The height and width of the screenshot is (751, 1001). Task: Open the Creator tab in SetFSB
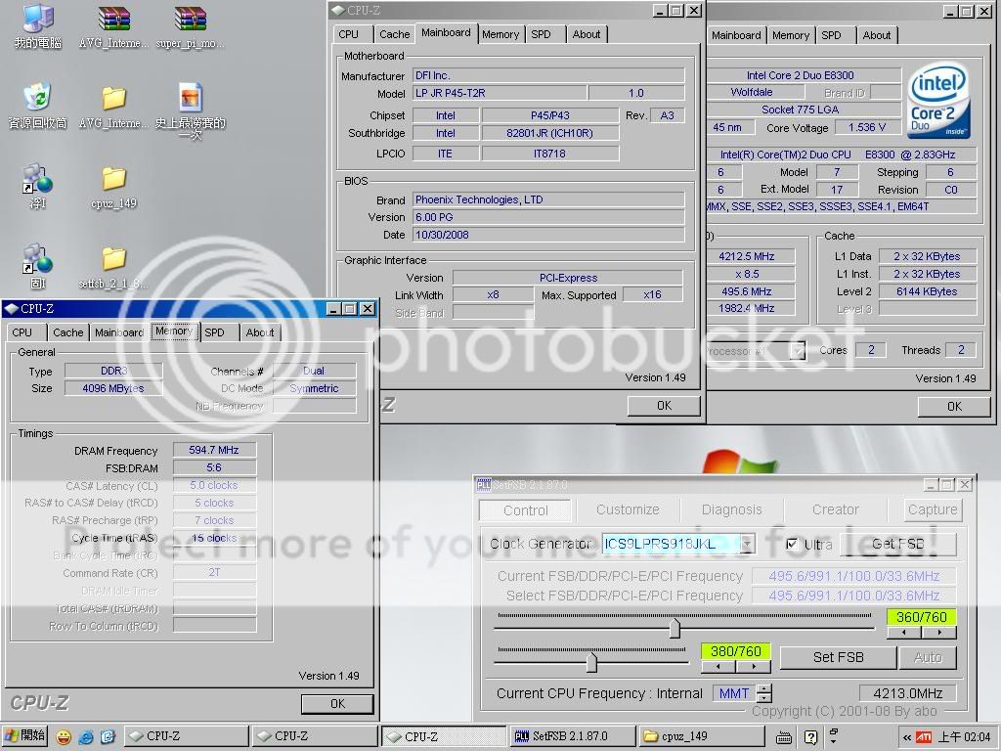point(836,509)
